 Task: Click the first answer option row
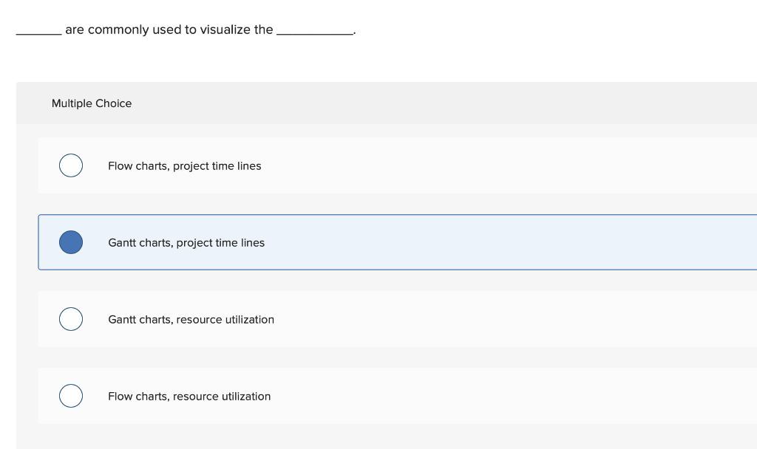coord(370,165)
